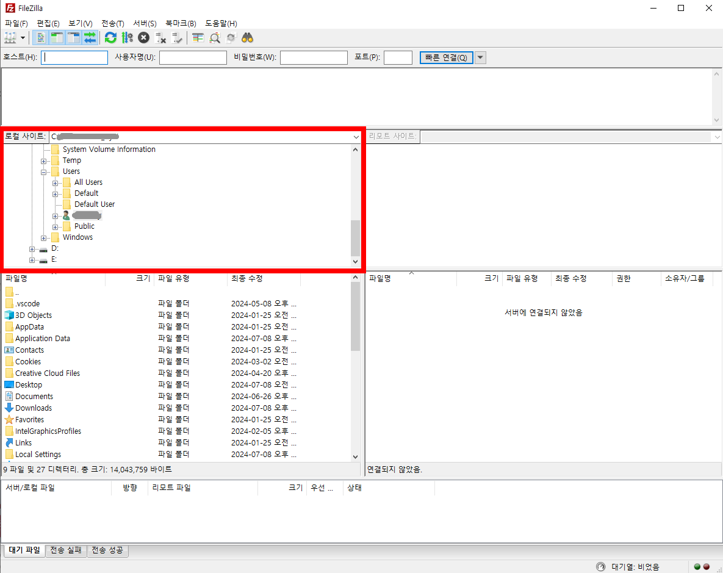
Task: Select the Favorites star icon
Action: [x=9, y=419]
